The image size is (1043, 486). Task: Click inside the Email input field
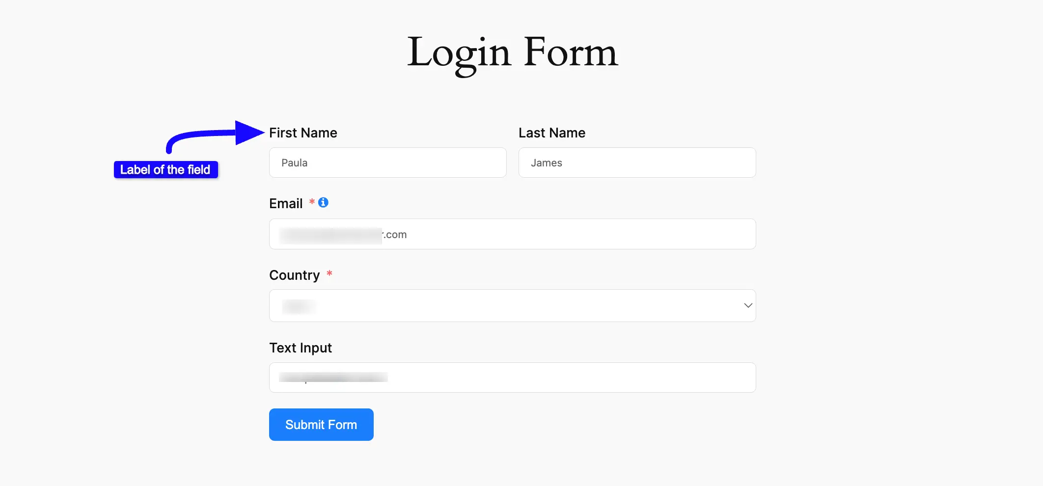tap(512, 234)
